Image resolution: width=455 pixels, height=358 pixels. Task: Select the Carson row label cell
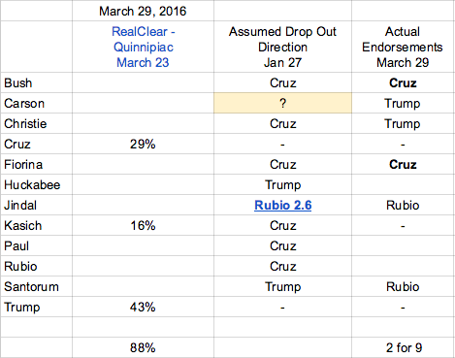(x=36, y=103)
